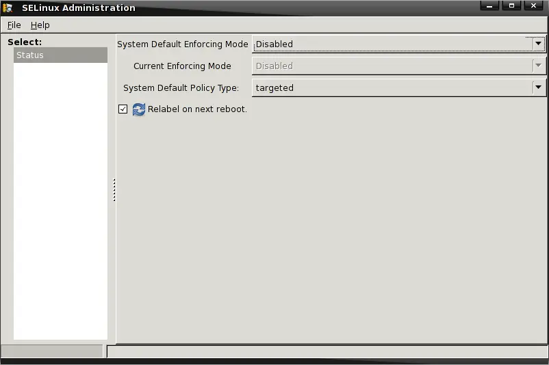Image resolution: width=549 pixels, height=365 pixels.
Task: Click the 'Current Enforcing Mode' label
Action: click(182, 66)
